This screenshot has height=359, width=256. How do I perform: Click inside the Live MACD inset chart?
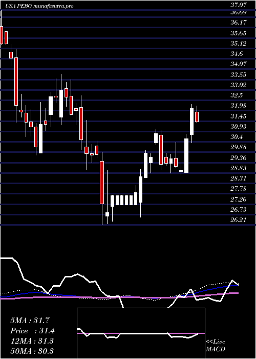coord(141,333)
